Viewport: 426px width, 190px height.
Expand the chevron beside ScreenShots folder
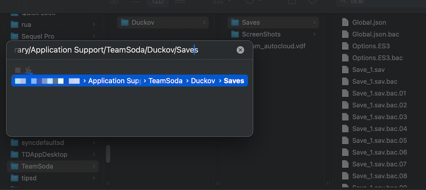click(x=314, y=34)
